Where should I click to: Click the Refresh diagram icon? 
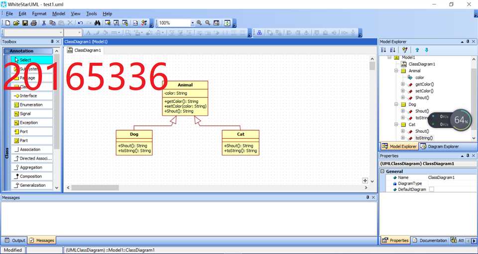[x=228, y=23]
